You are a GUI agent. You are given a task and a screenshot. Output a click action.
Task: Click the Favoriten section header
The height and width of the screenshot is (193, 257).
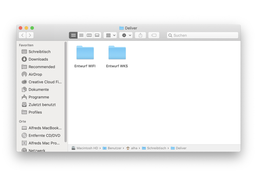click(26, 45)
